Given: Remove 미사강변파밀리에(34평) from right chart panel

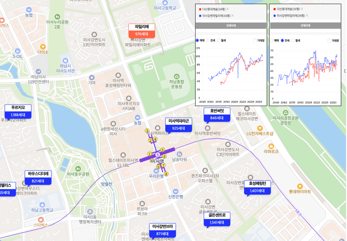Looking at the screenshot, I should [307, 15].
